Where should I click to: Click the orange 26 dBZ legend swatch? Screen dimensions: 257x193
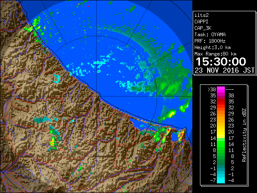(221, 114)
